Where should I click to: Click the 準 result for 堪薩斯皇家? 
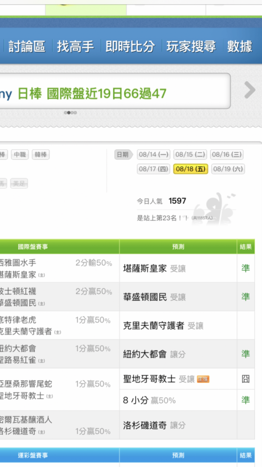point(245,269)
